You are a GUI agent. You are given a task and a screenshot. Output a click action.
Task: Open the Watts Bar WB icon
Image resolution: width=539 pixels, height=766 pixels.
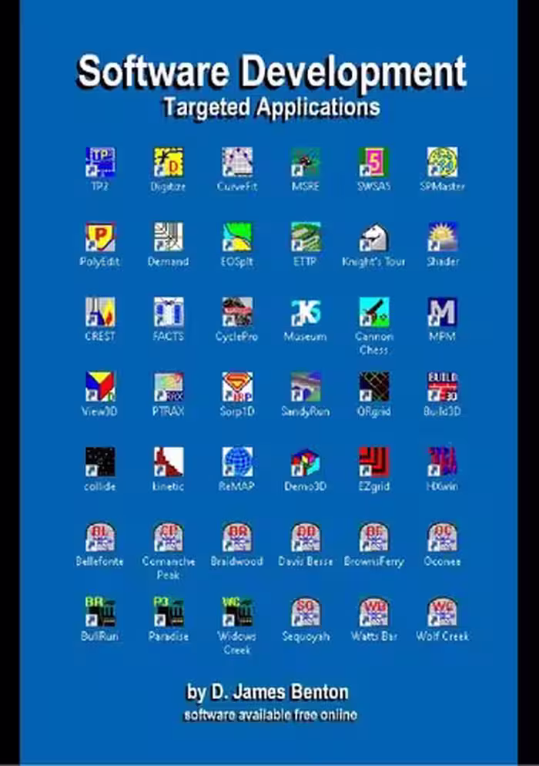374,612
